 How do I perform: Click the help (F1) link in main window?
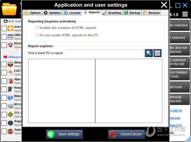[176, 125]
